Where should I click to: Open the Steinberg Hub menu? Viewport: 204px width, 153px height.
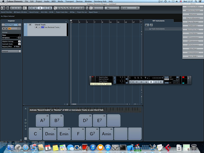[x=100, y=1]
